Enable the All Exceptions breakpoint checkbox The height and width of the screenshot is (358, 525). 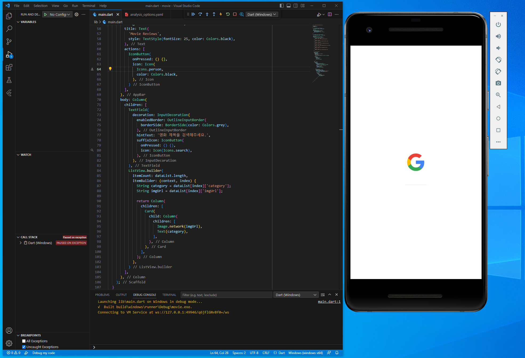coord(24,341)
